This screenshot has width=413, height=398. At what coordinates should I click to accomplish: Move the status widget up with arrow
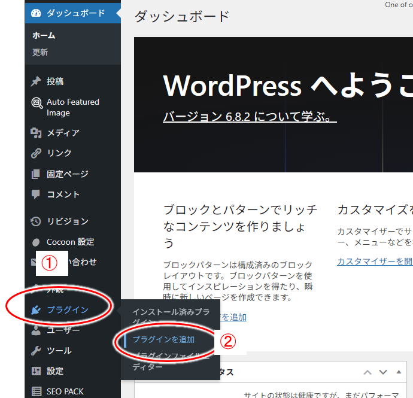coord(368,372)
